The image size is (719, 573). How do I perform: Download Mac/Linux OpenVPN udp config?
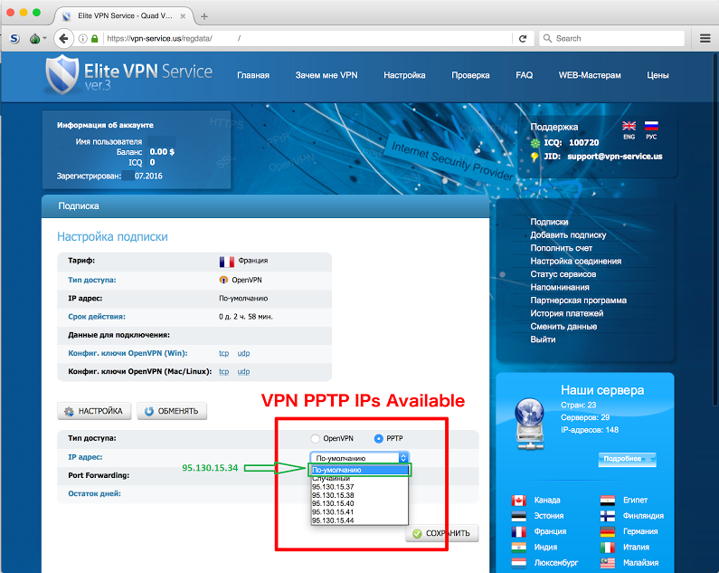243,372
